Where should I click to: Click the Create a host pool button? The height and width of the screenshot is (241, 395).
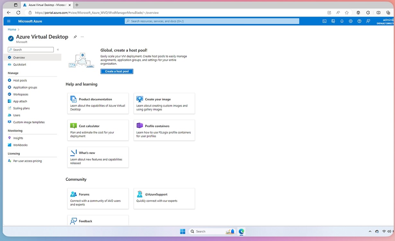coord(117,71)
